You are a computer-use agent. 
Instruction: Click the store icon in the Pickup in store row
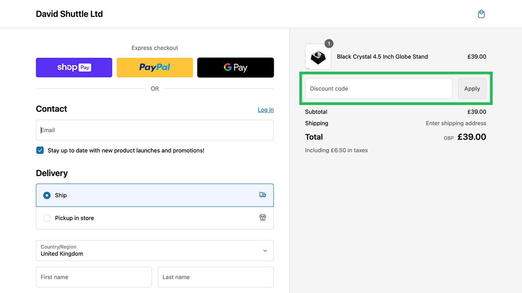coord(263,217)
